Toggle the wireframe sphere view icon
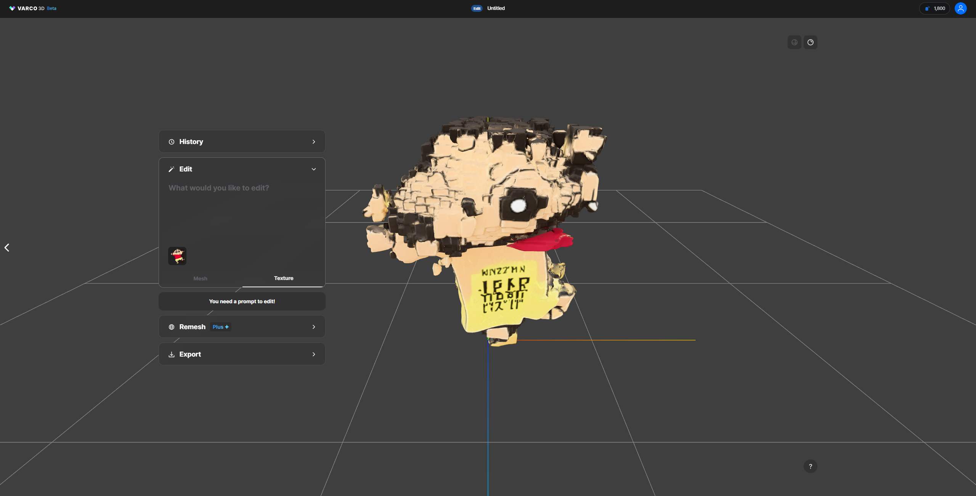976x496 pixels. (794, 42)
